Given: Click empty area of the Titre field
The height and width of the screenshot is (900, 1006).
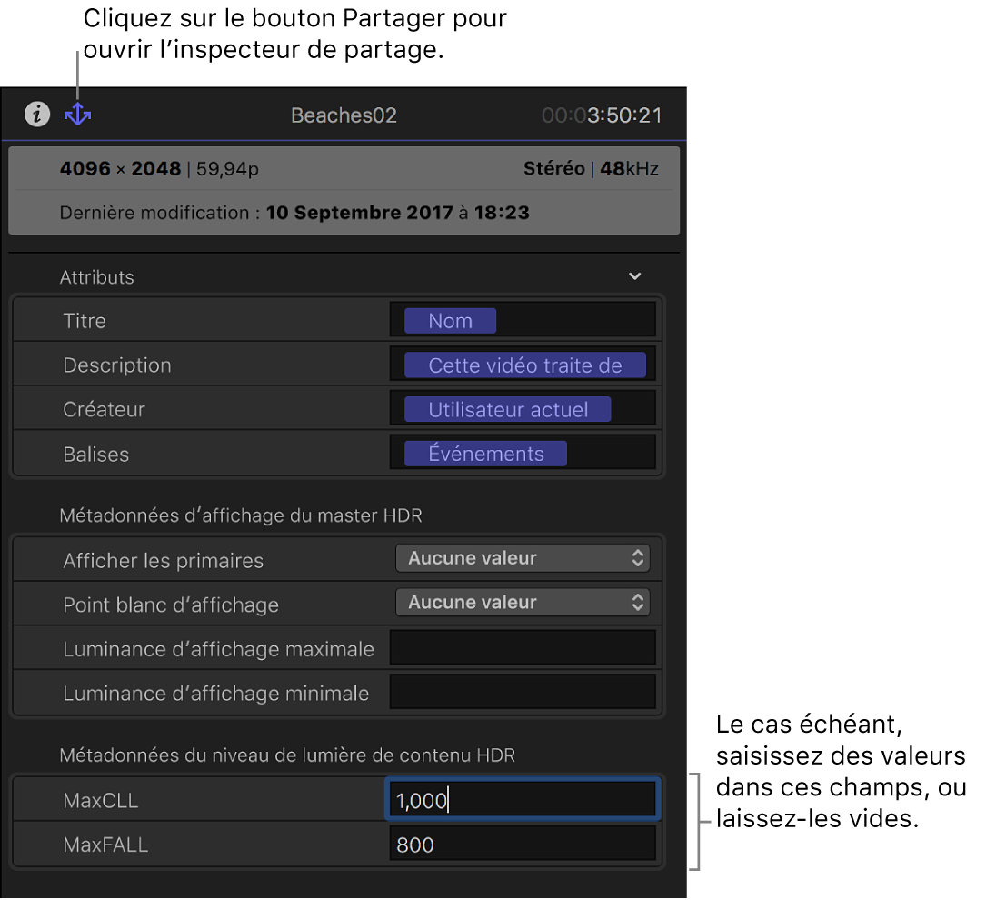Looking at the screenshot, I should tap(575, 321).
